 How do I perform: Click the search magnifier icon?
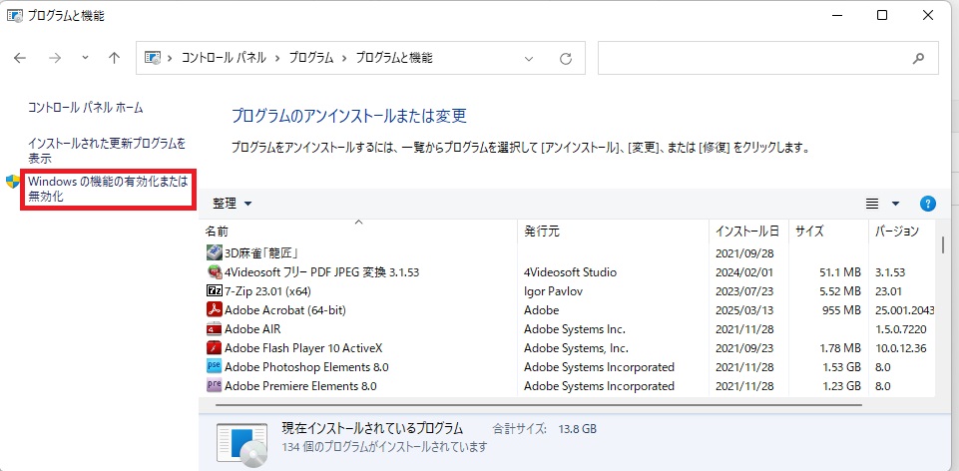(x=918, y=59)
